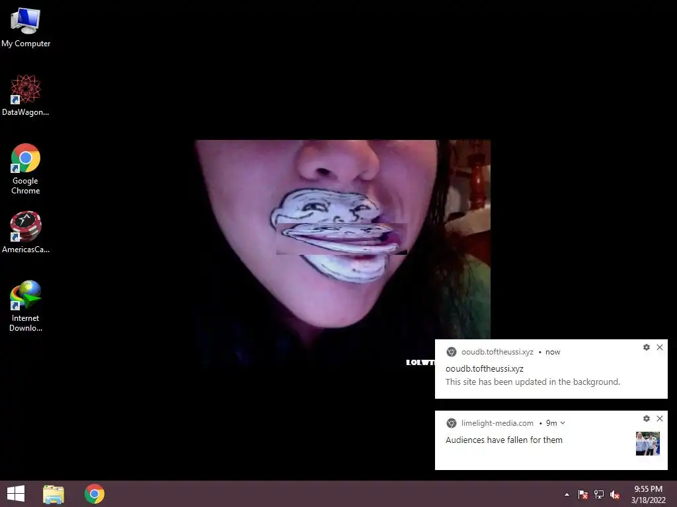The height and width of the screenshot is (507, 677).
Task: Launch the DataWagon desktop shortcut
Action: tap(26, 95)
